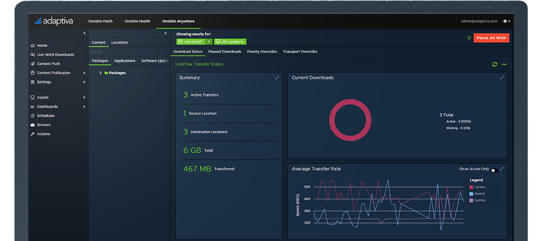Expand the Content Publication submenu
Viewport: 539px width, 241px height.
[x=84, y=73]
